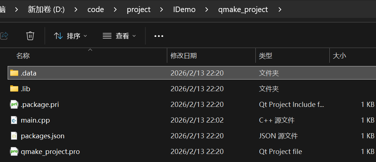Sort by the 大小 column header
376x162 pixels.
pos(340,56)
